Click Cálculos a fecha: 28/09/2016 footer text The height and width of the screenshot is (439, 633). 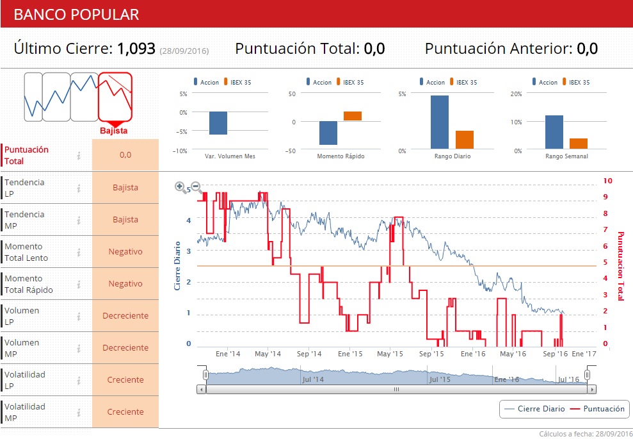[x=586, y=434]
